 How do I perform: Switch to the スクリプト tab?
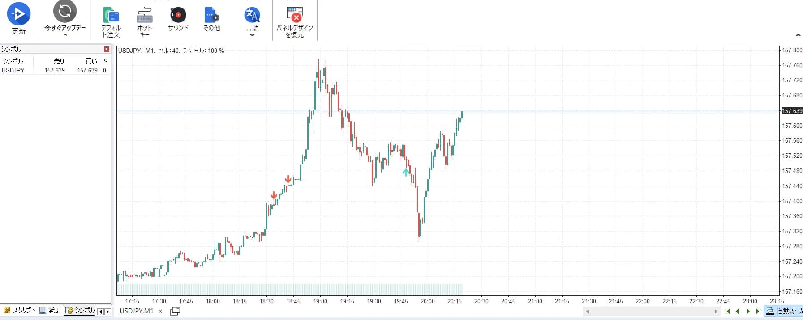[19, 310]
